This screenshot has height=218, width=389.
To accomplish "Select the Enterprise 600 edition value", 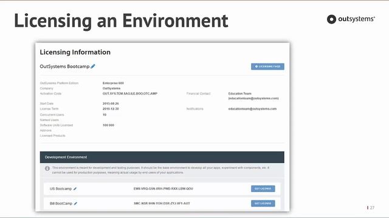I will (113, 83).
